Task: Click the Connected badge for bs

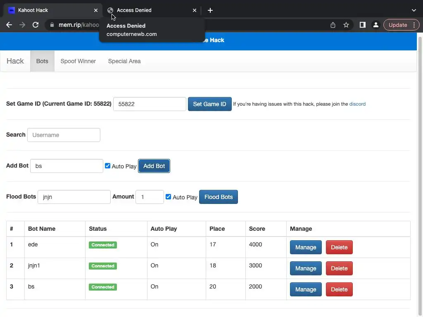Action: [x=103, y=287]
